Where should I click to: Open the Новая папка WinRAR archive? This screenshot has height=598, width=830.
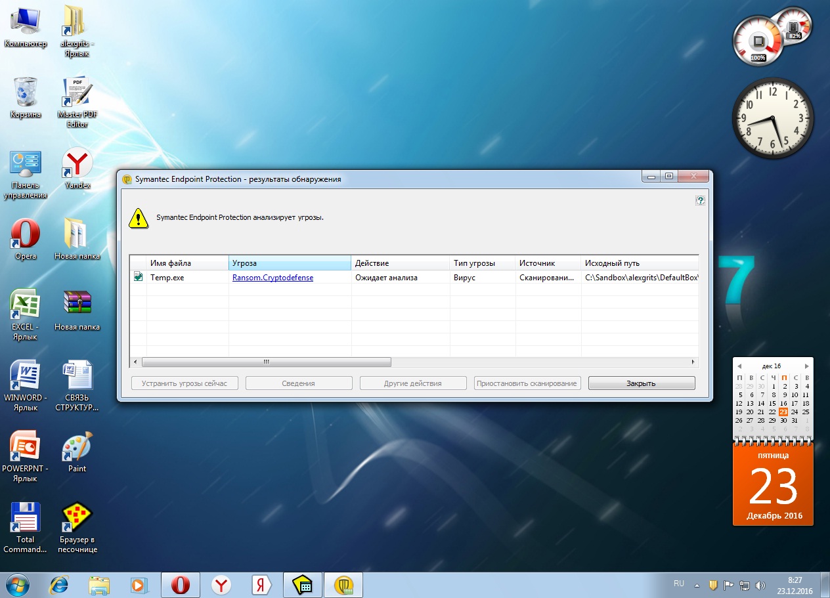coord(77,310)
